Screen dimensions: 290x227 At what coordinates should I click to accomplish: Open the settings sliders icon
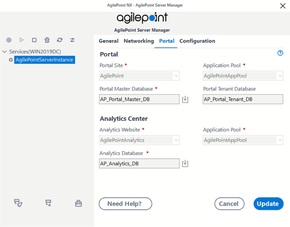[x=72, y=40]
